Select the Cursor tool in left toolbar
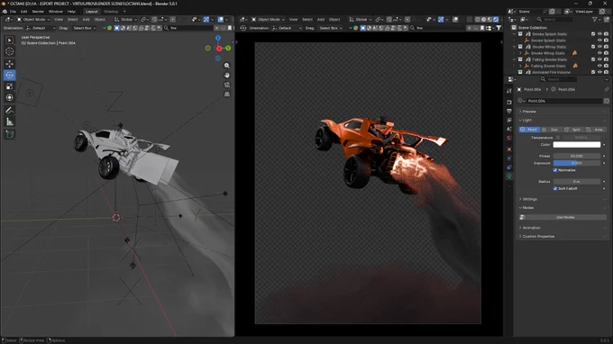Image resolution: width=613 pixels, height=344 pixels. click(10, 51)
